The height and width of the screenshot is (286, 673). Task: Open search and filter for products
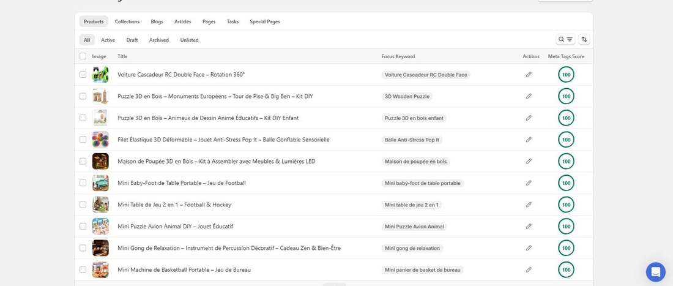[565, 40]
